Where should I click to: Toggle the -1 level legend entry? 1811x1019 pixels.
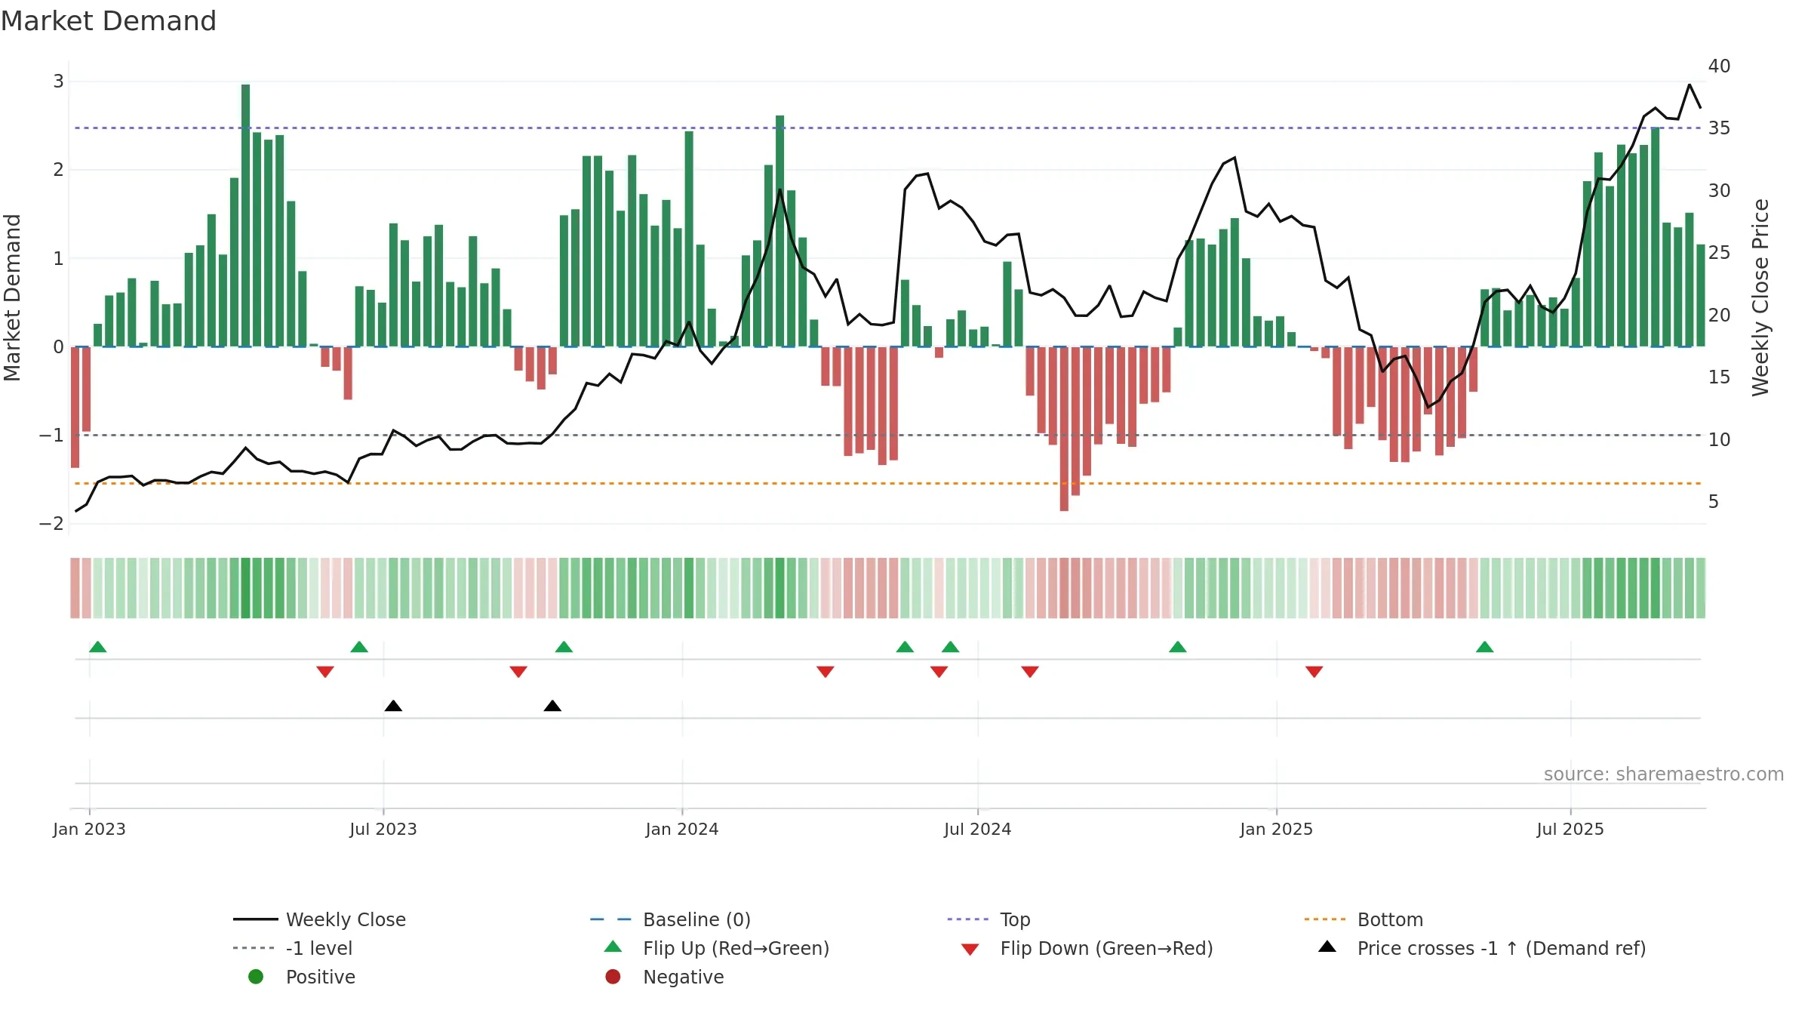point(293,948)
